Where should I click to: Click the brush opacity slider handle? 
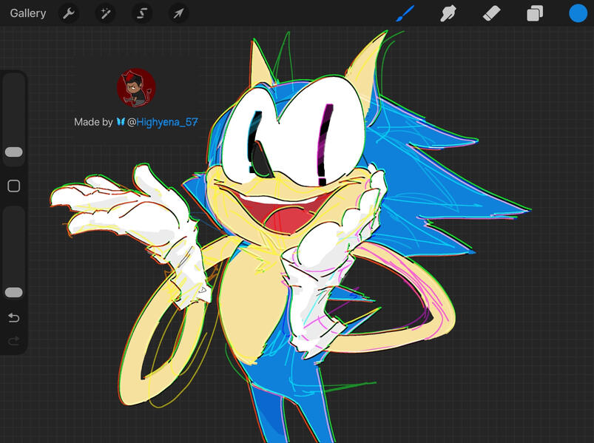pyautogui.click(x=14, y=292)
